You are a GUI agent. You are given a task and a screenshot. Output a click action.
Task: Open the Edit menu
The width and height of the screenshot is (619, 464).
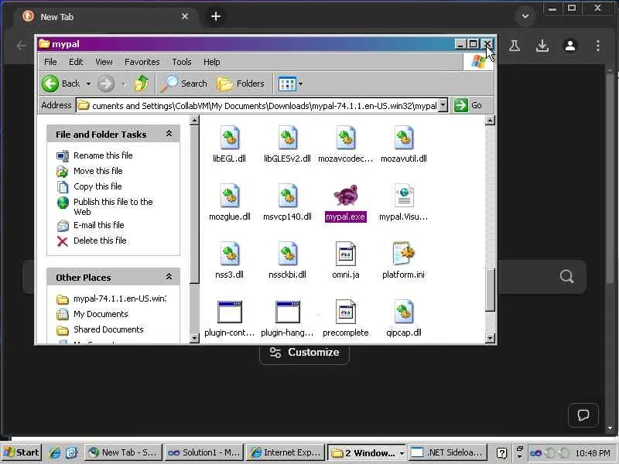click(x=76, y=62)
